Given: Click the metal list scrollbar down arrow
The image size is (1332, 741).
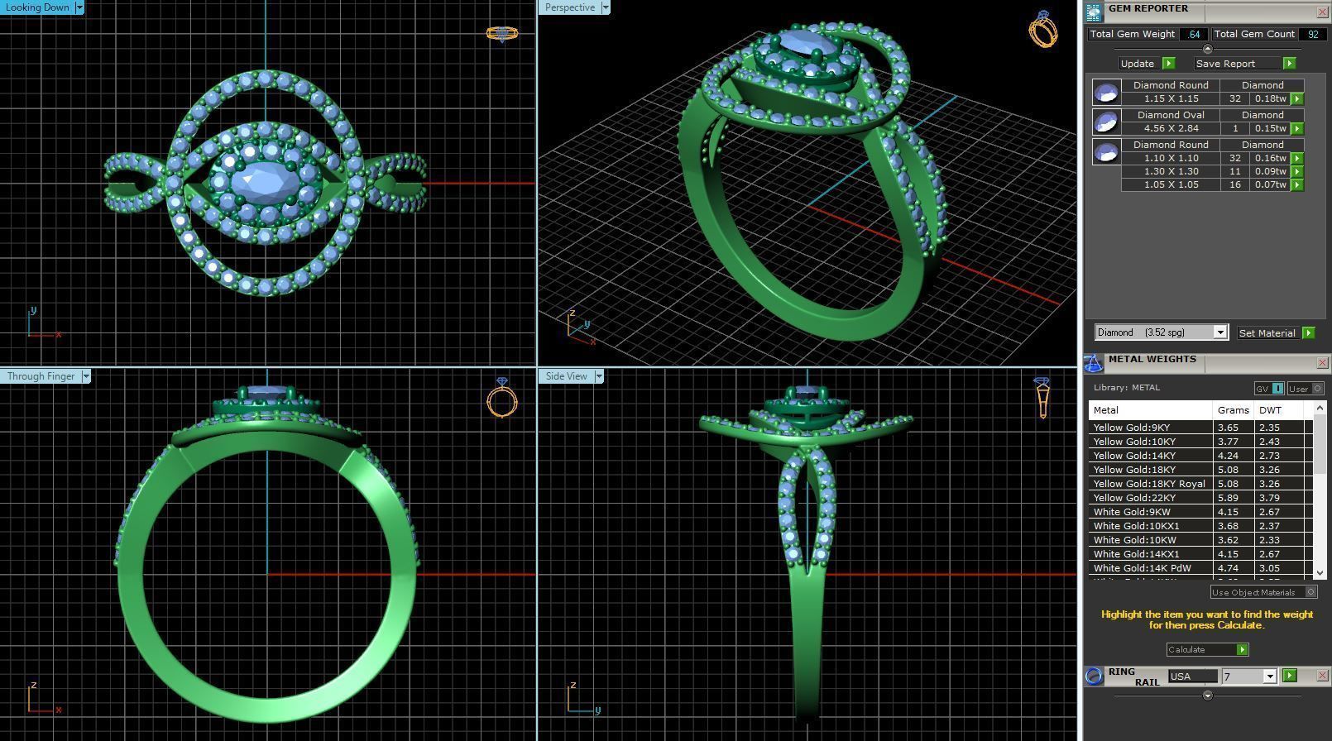Looking at the screenshot, I should pyautogui.click(x=1320, y=572).
